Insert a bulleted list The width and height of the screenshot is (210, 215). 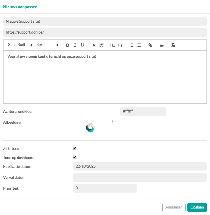pos(139,45)
